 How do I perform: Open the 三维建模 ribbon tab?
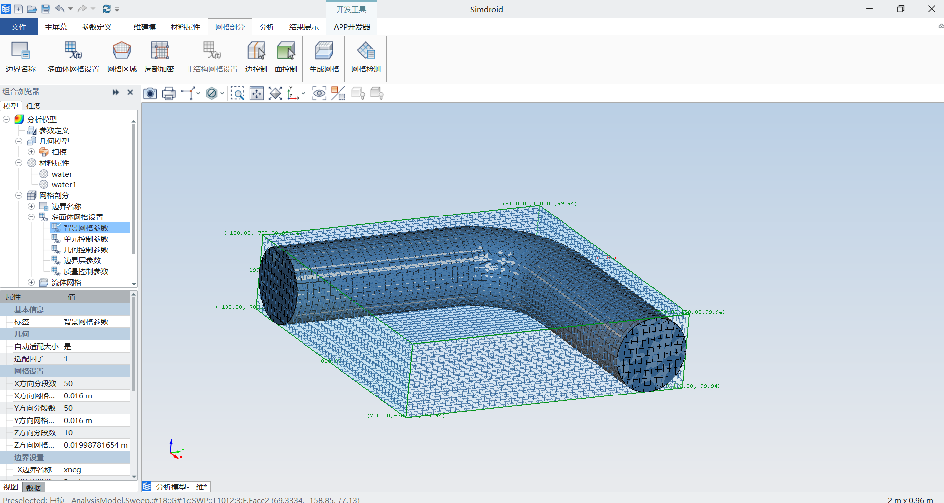click(141, 27)
